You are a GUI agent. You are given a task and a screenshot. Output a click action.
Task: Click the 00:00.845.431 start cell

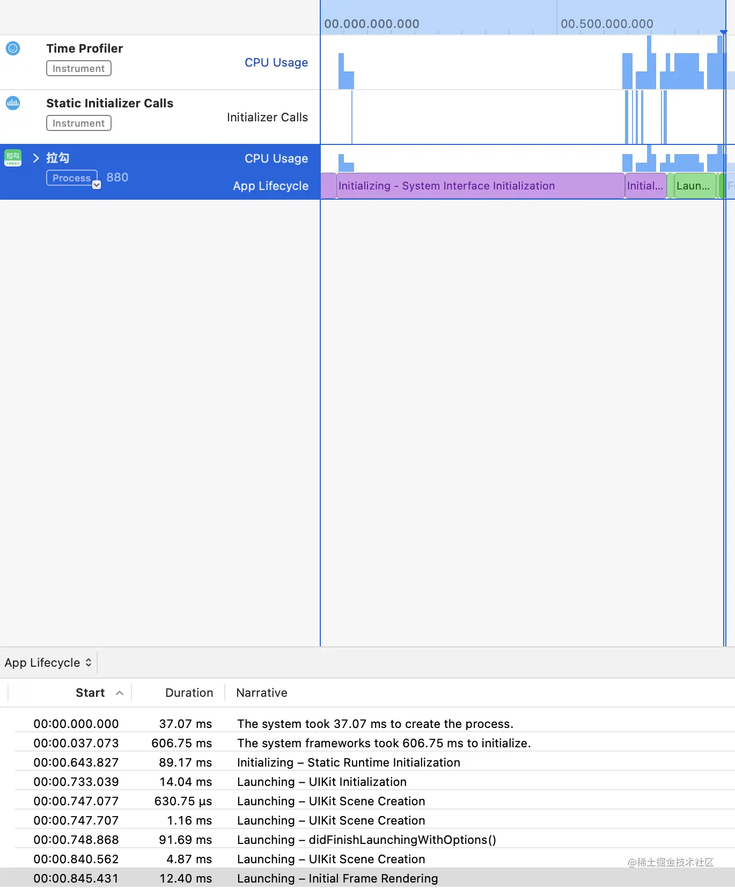coord(76,878)
